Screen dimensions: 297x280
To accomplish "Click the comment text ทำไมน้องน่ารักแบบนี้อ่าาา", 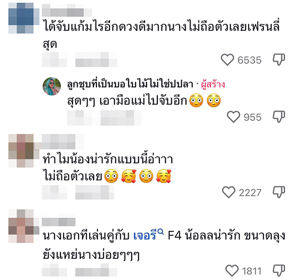I will [108, 159].
